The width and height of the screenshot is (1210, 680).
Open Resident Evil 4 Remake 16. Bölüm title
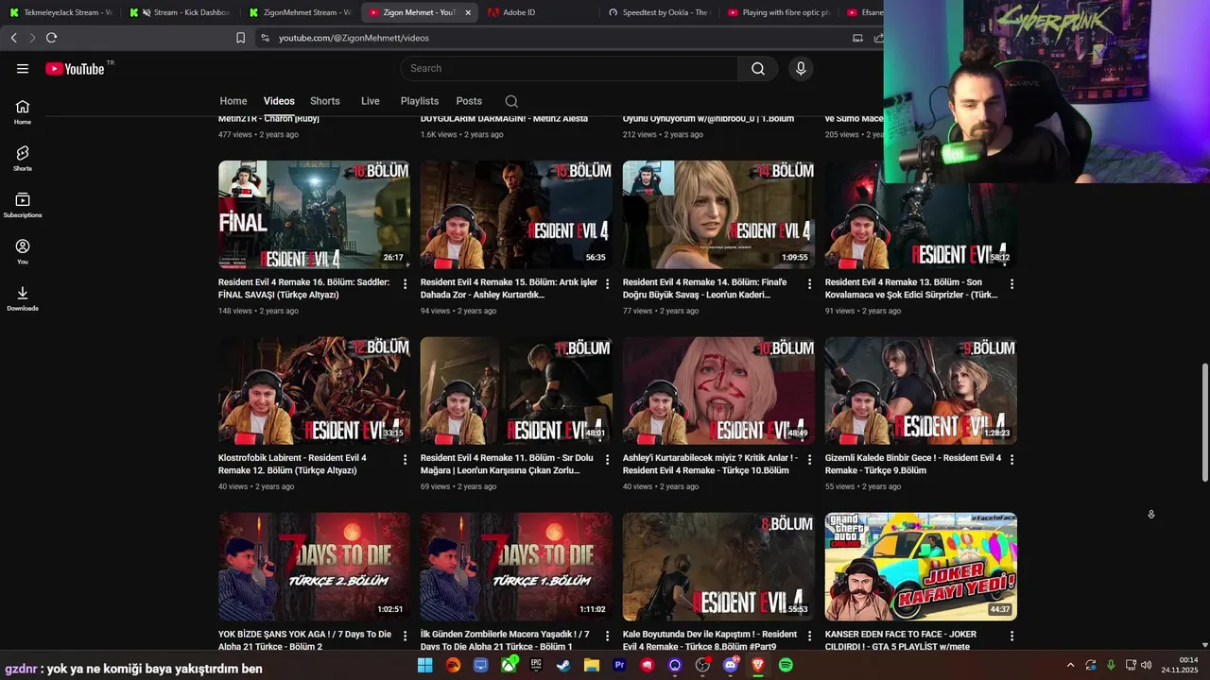tap(303, 288)
